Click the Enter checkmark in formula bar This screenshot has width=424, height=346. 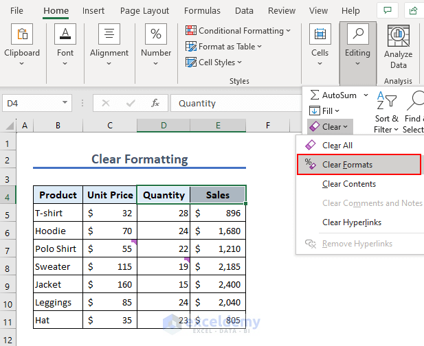pos(131,103)
